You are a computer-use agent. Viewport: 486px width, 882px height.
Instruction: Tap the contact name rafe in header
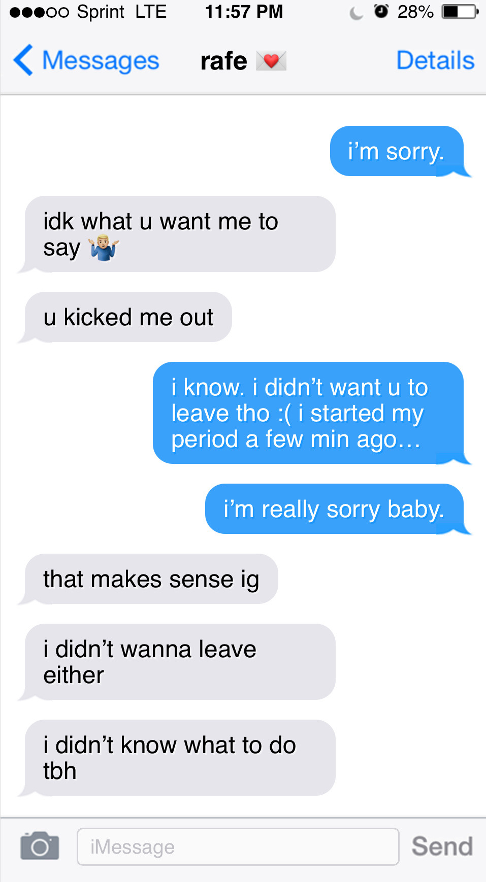(x=224, y=61)
